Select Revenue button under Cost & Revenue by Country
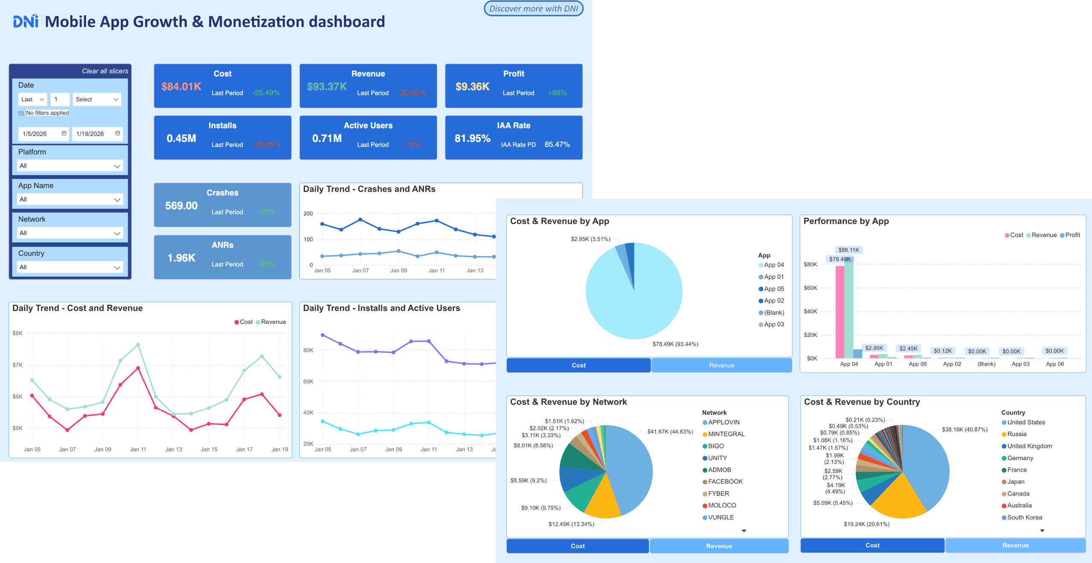This screenshot has width=1092, height=563. 1015,545
